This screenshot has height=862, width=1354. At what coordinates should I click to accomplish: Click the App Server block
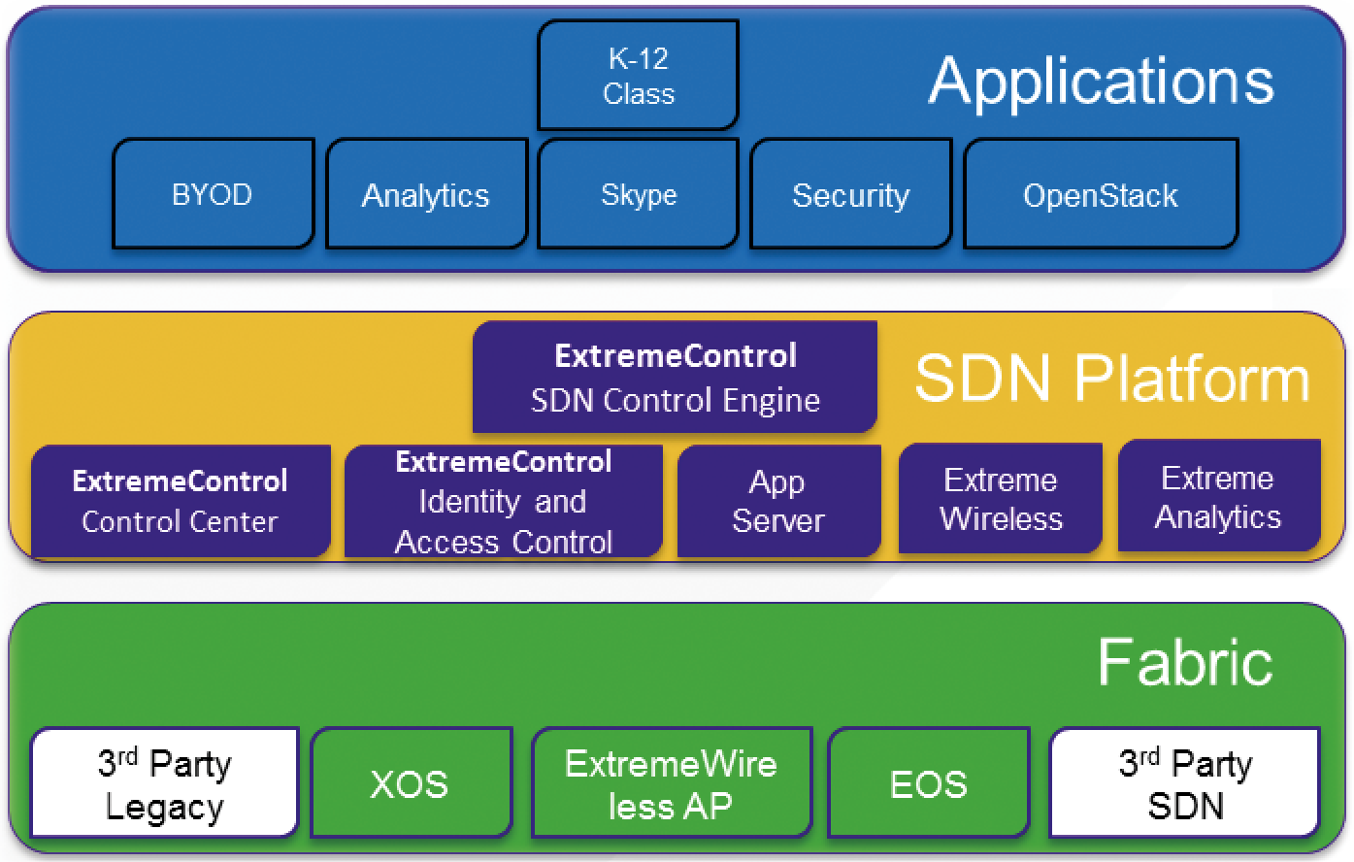pyautogui.click(x=778, y=501)
